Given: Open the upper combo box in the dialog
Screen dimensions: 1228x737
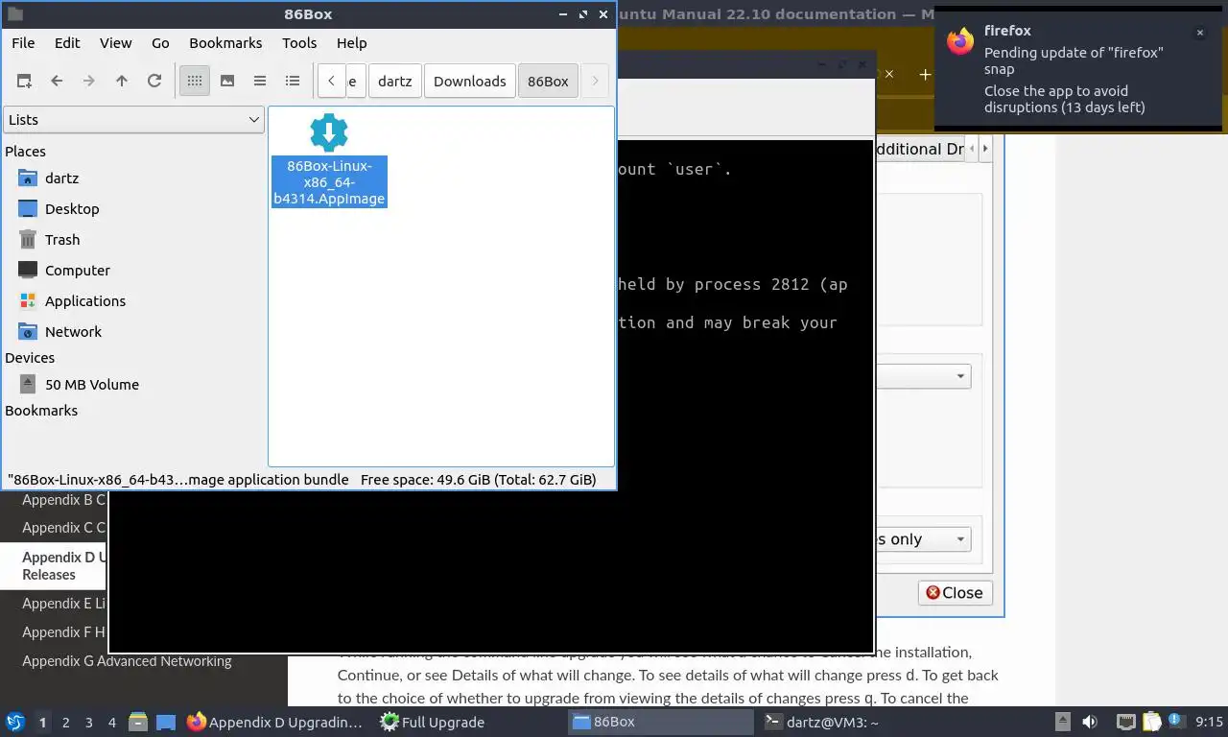Looking at the screenshot, I should point(922,376).
